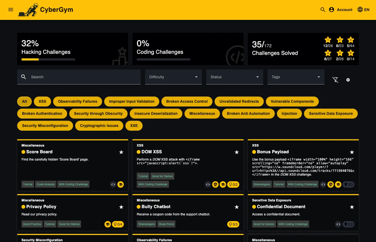Filter by Security Misconfiguration chip
This screenshot has height=242, width=376.
[45, 126]
